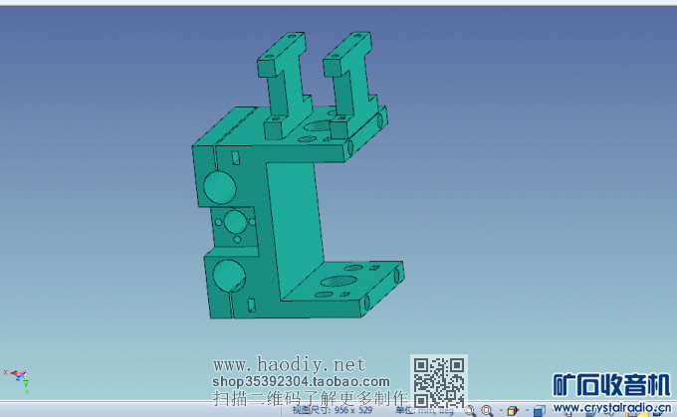
Task: Select the oval slot on the bottom plate
Action: click(338, 283)
